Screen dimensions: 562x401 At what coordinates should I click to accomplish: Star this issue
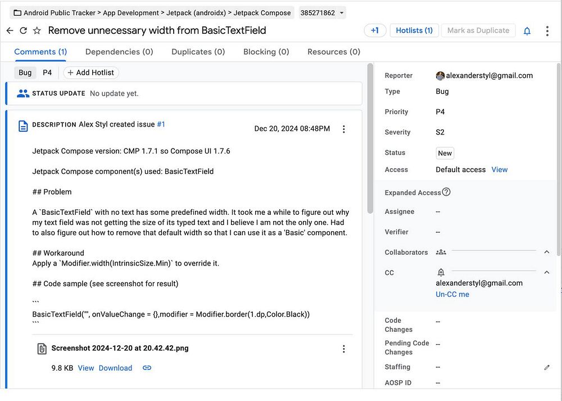(x=37, y=30)
